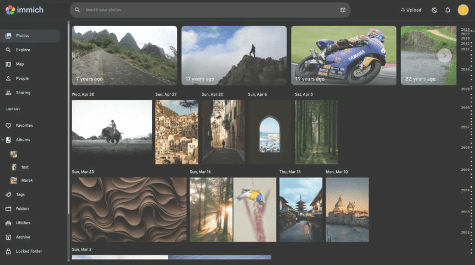The height and width of the screenshot is (265, 475).
Task: Click the Upload button
Action: coord(411,10)
